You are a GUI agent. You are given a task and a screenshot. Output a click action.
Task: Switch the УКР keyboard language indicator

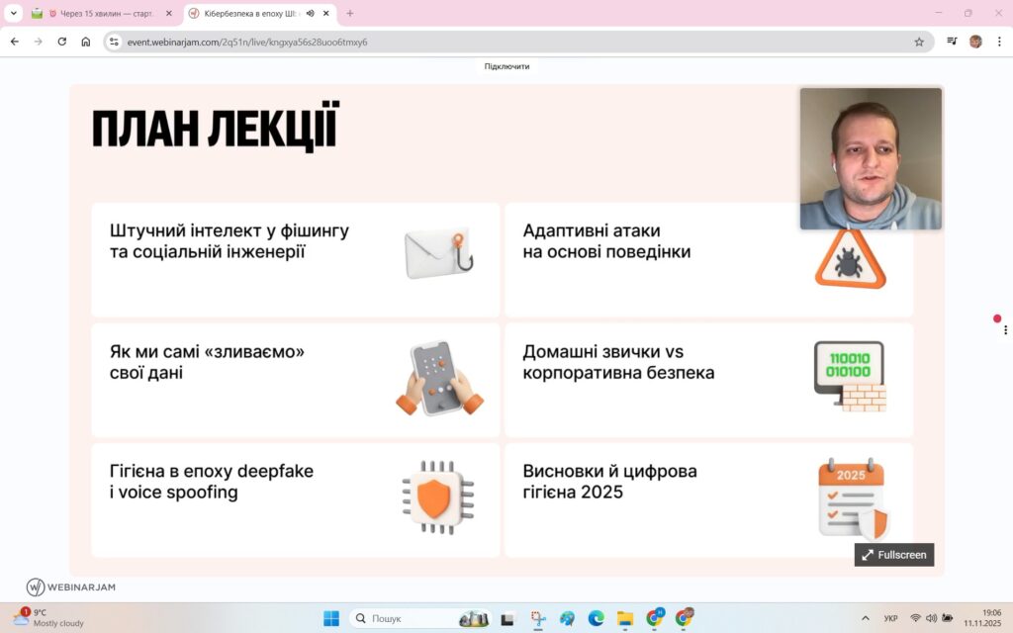click(890, 618)
